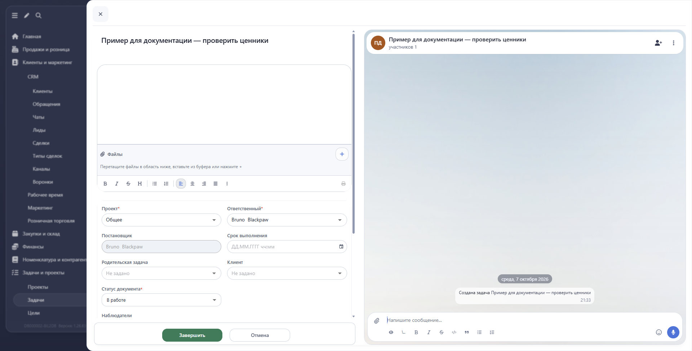Align description text to center
The image size is (692, 351).
pyautogui.click(x=192, y=184)
